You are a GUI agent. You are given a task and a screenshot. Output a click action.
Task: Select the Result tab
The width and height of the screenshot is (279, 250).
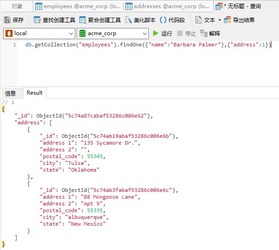pos(35,93)
